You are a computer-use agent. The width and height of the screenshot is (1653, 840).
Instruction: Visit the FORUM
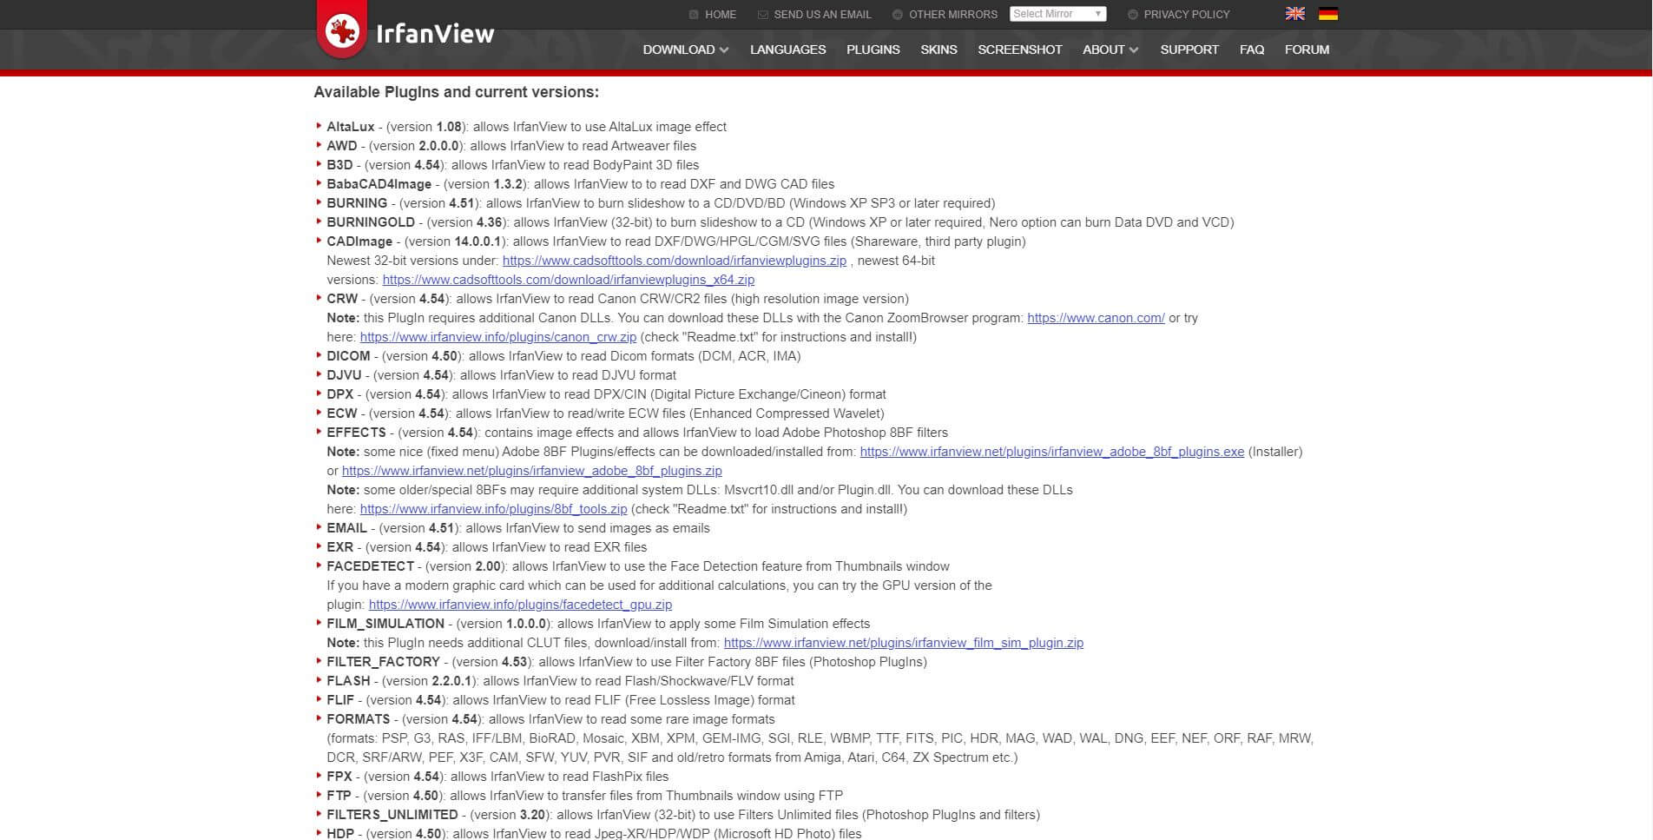1307,50
